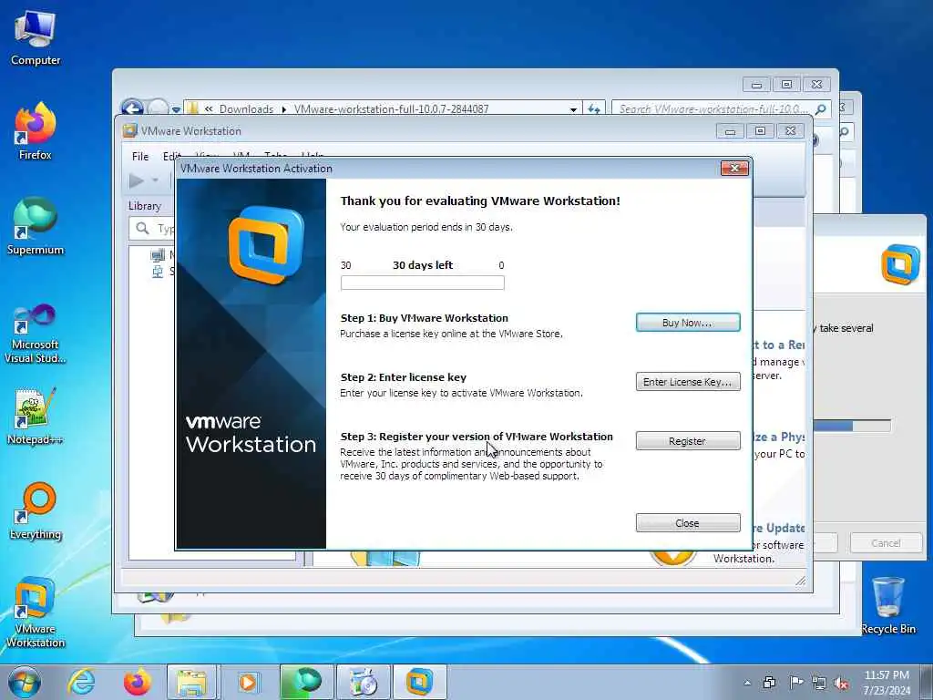Open Explorer recent locations dropdown arrow
The image size is (933, 700).
coord(176,109)
